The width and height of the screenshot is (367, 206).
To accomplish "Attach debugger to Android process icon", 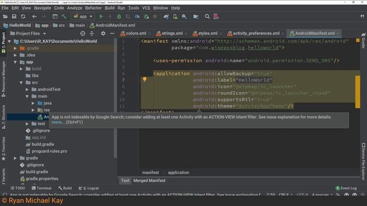I will click(x=146, y=17).
